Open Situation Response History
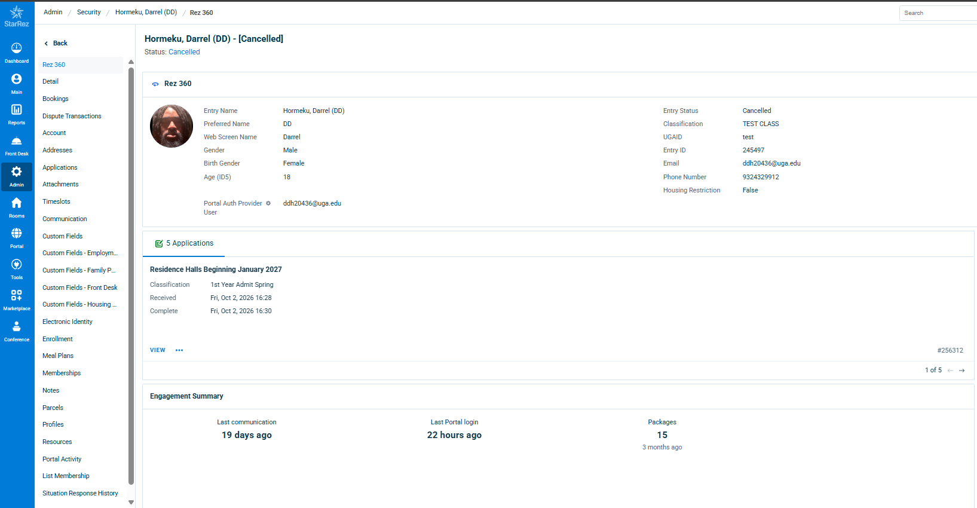The width and height of the screenshot is (977, 508). (x=81, y=493)
